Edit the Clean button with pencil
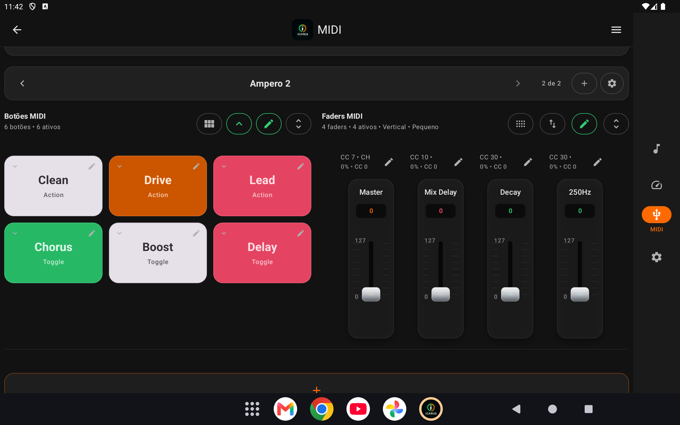The width and height of the screenshot is (680, 425). [92, 166]
